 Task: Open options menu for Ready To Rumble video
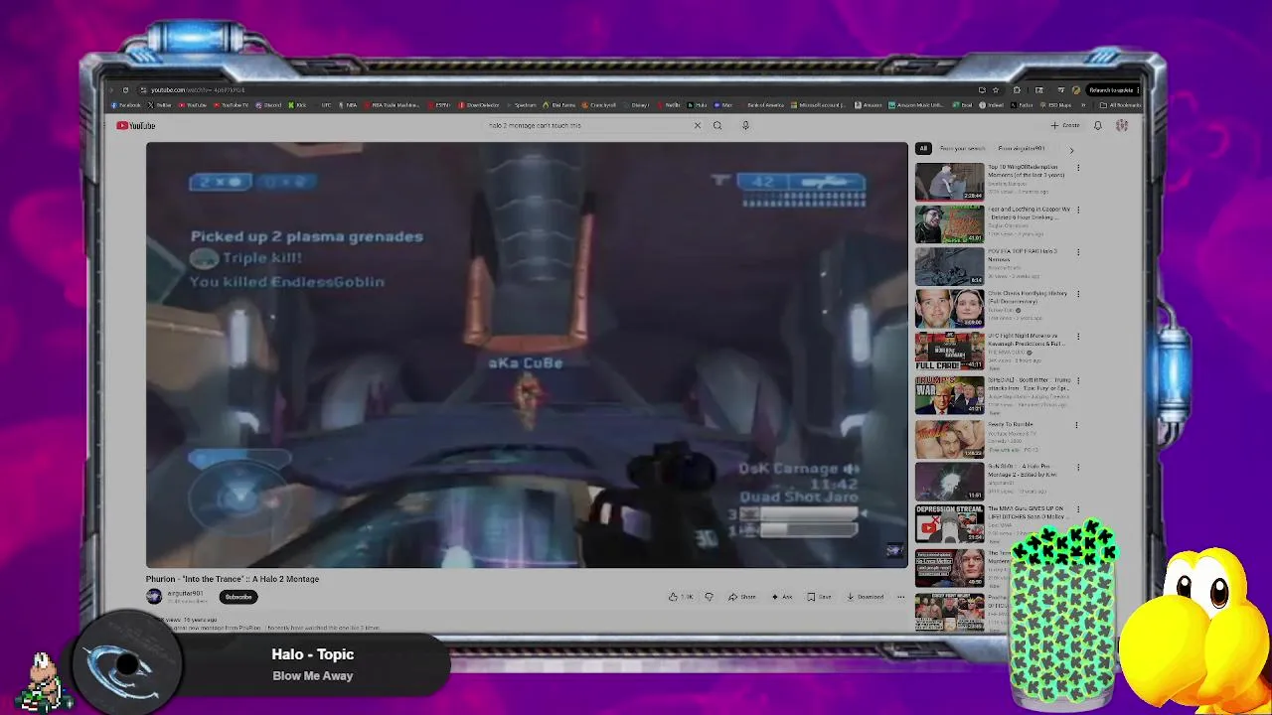(1078, 425)
